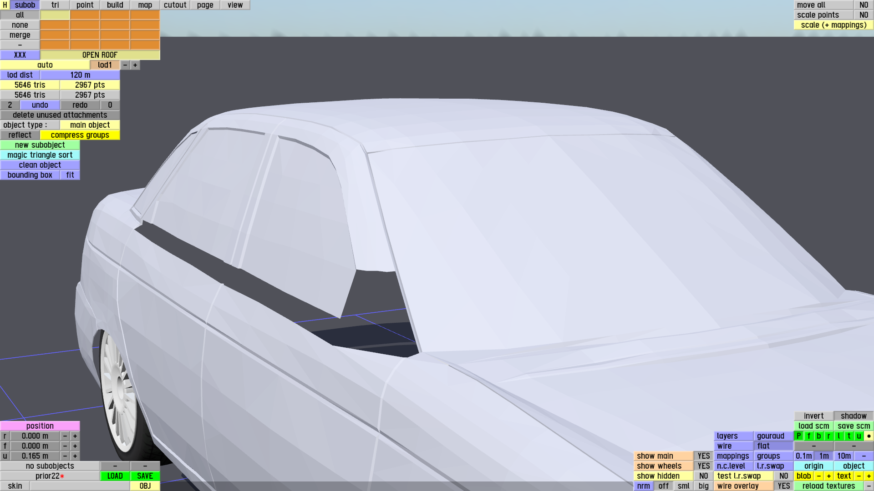Click 'magic triangle sort' button
The image size is (874, 491).
click(40, 155)
